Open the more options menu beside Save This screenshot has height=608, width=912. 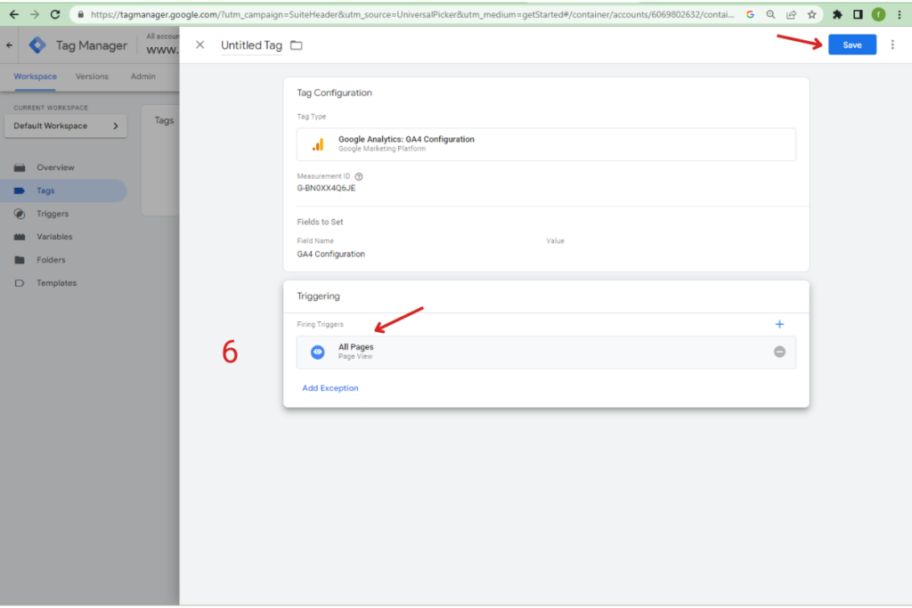coord(892,45)
